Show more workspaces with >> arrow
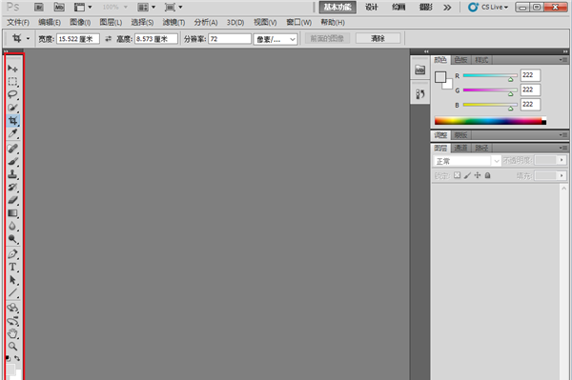This screenshot has height=380, width=572. 447,8
